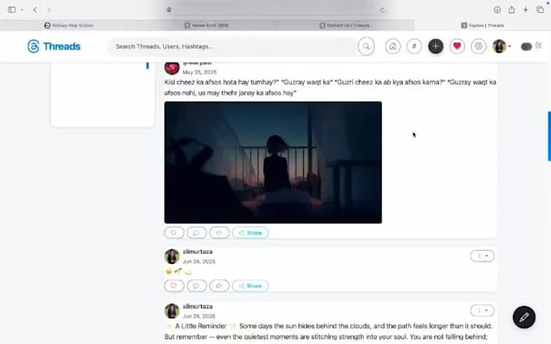The image size is (551, 344).
Task: Repost alimurtaza's emoji post
Action: tap(219, 286)
